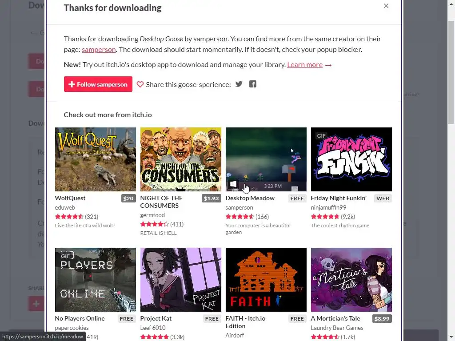Open the A Mortician's Tale thumbnail
455x341 pixels.
pos(351,280)
